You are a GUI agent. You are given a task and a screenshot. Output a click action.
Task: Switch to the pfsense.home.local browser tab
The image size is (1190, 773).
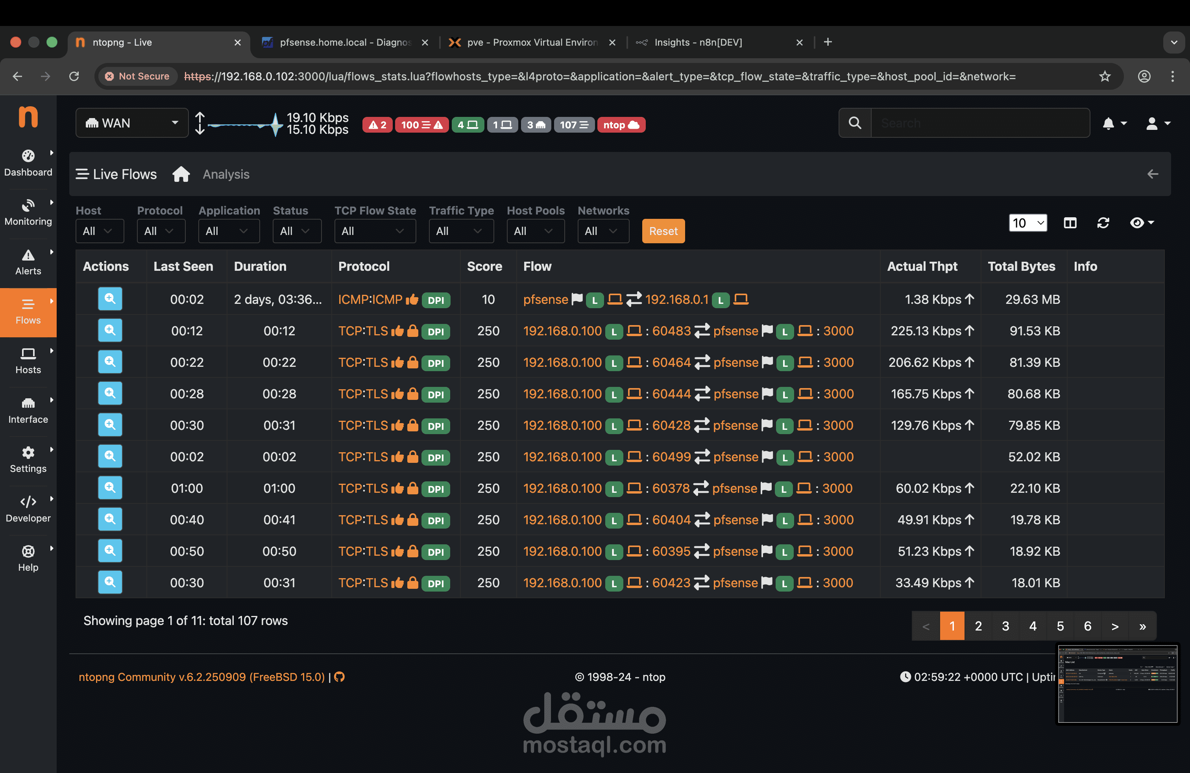point(345,43)
